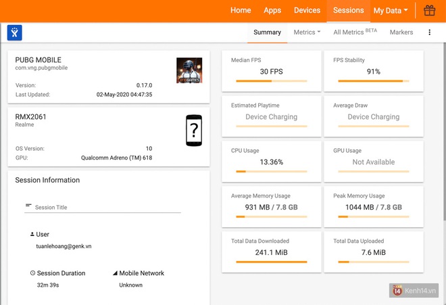Click the 241.1 MiB downloaded value
The width and height of the screenshot is (446, 305).
[272, 252]
